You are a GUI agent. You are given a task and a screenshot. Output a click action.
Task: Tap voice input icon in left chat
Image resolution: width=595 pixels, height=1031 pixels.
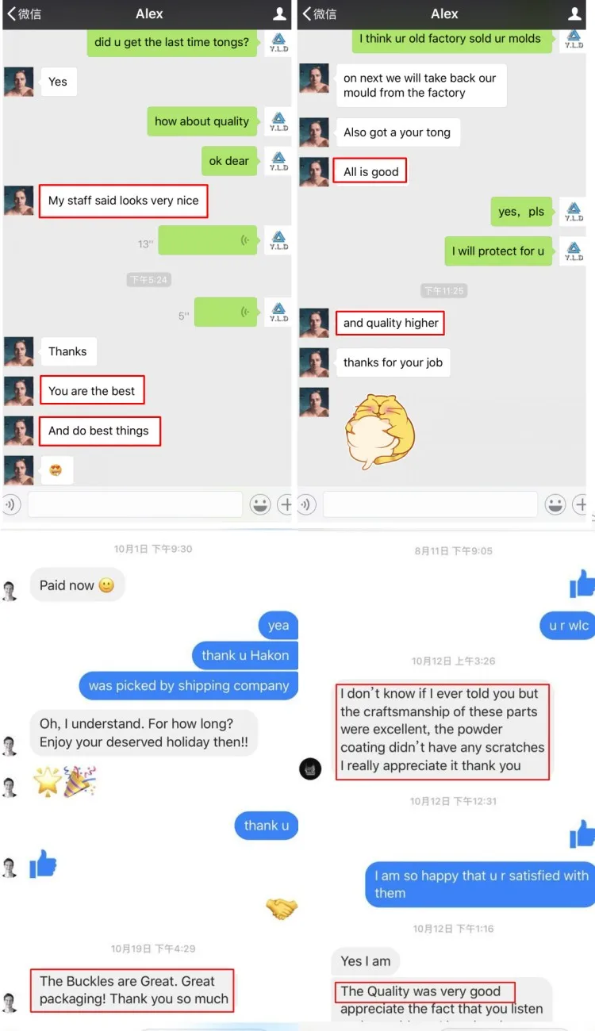[10, 504]
